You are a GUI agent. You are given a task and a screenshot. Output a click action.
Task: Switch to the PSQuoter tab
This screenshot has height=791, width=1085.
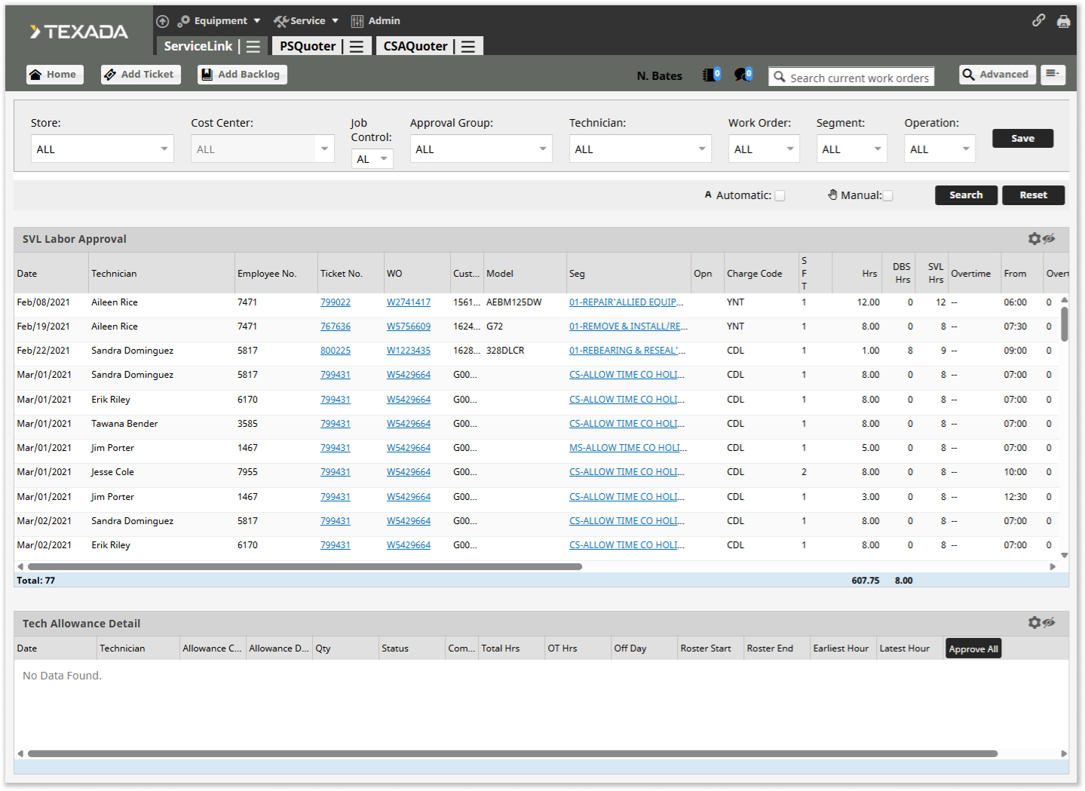pyautogui.click(x=308, y=47)
